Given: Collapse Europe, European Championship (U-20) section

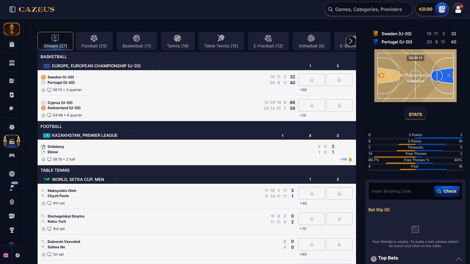Looking at the screenshot, I should pos(152,66).
